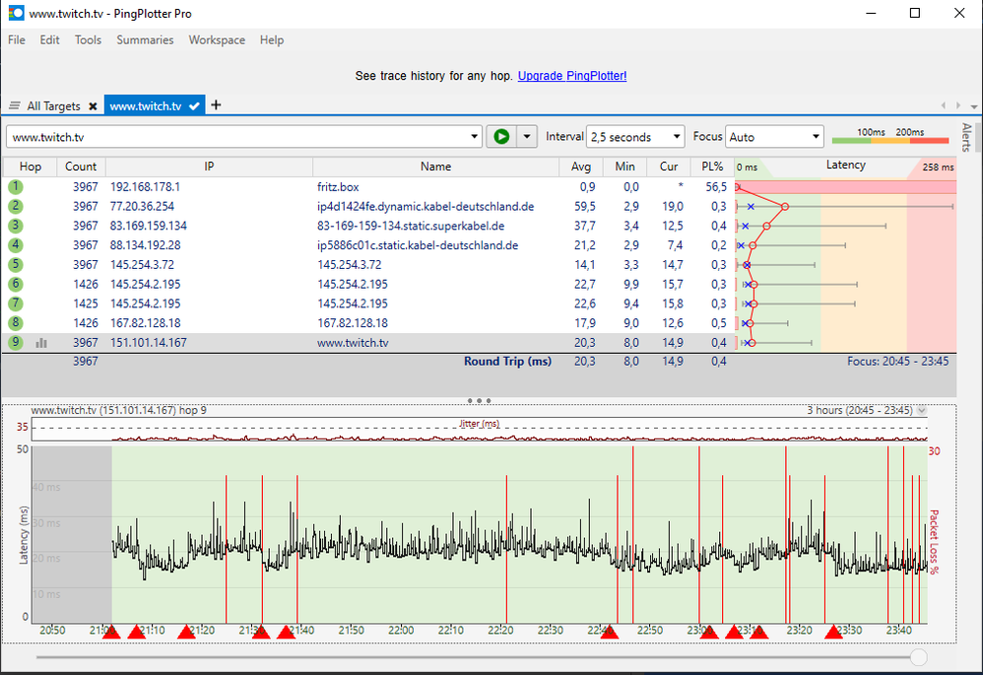Click the rightmost red alert triangle on timeline

coord(833,632)
